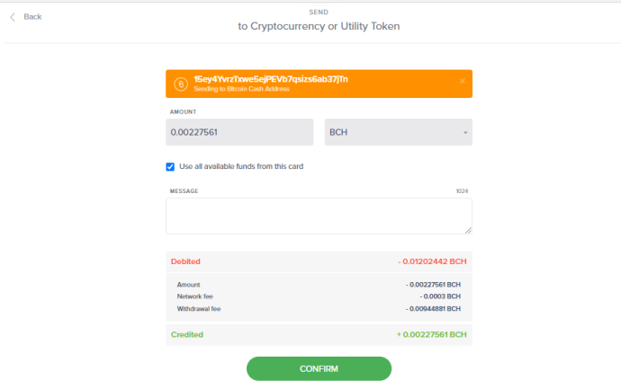Click the orange recipient address banner
Screen dimensions: 621x389
click(x=319, y=84)
